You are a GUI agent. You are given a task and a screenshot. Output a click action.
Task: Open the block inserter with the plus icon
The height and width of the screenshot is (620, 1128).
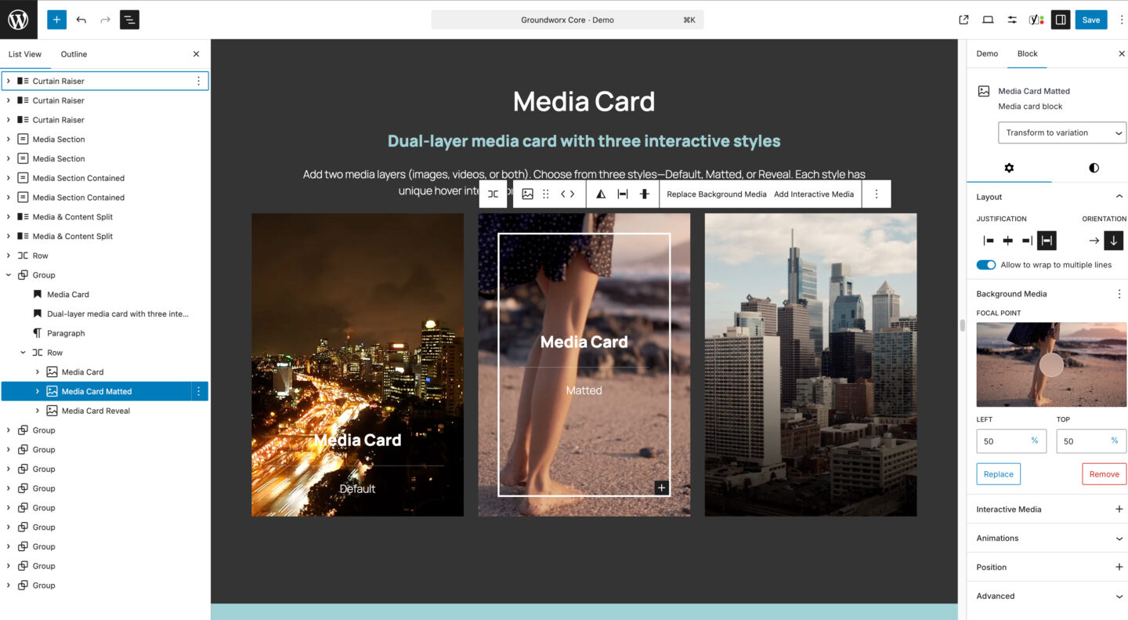click(56, 19)
